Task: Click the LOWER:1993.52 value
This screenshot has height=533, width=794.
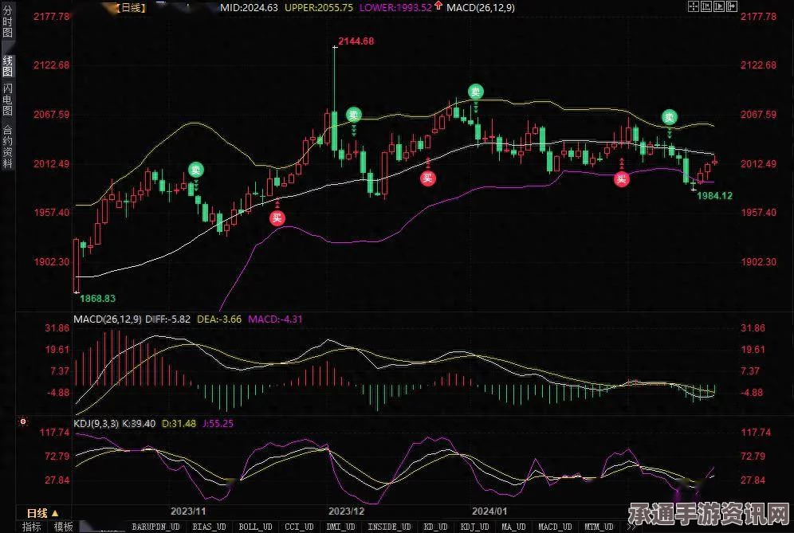Action: coord(395,8)
